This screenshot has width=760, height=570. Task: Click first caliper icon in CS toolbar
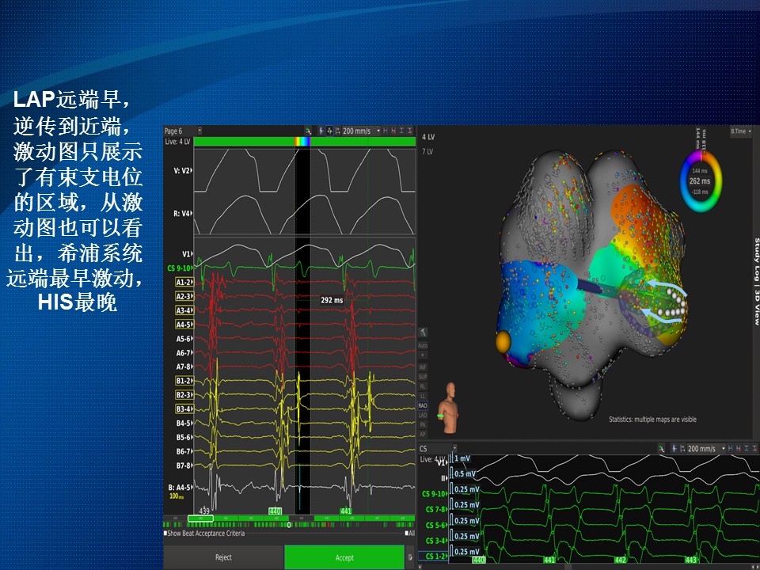(x=731, y=449)
